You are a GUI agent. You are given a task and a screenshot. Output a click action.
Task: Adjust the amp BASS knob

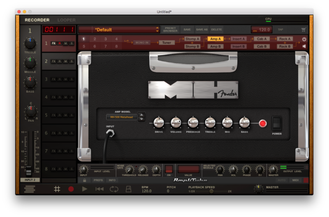[x=244, y=122]
